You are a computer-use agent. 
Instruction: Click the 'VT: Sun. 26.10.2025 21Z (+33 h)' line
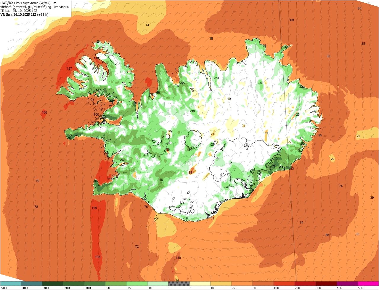24,14
